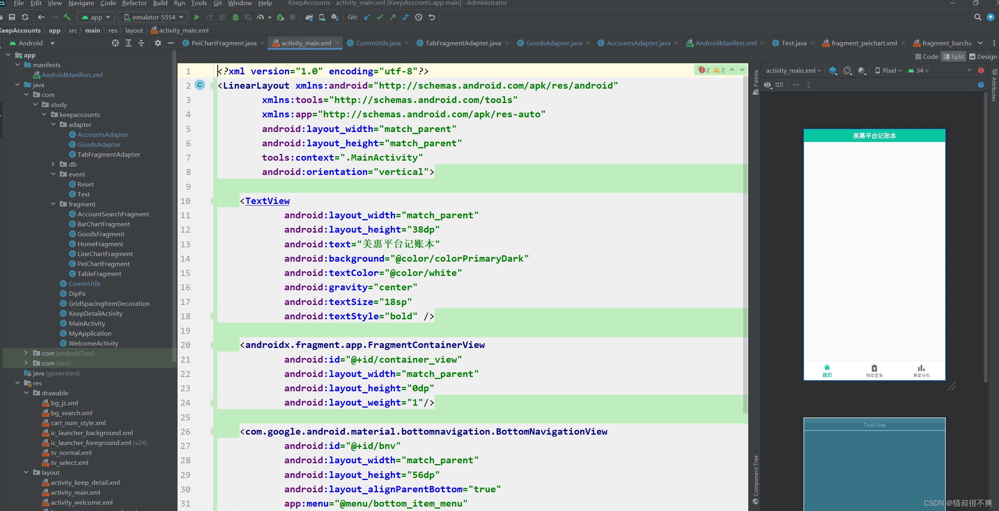Screen dimensions: 999x511
Task: Open the Refactor menu
Action: coord(134,3)
